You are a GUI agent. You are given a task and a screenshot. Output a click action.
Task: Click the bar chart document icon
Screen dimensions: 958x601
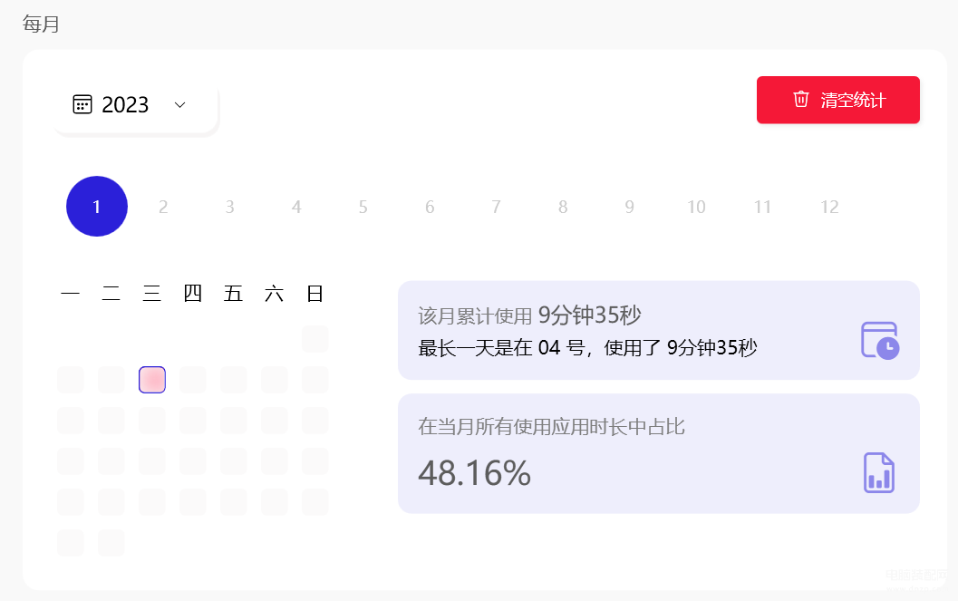[879, 473]
